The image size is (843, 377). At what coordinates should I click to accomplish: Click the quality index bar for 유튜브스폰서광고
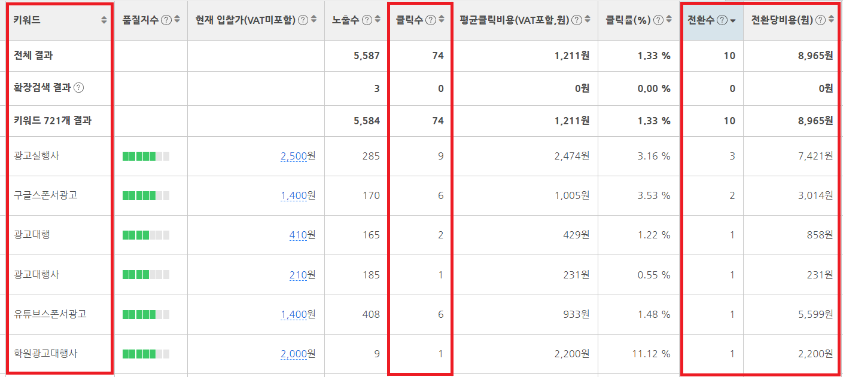pos(145,314)
